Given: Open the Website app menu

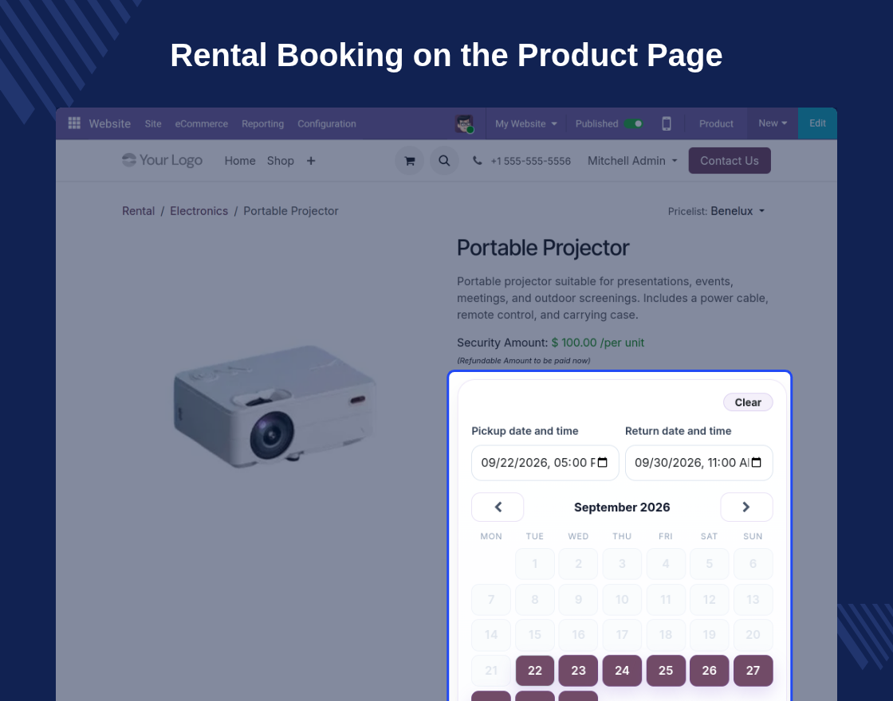Looking at the screenshot, I should click(x=110, y=123).
